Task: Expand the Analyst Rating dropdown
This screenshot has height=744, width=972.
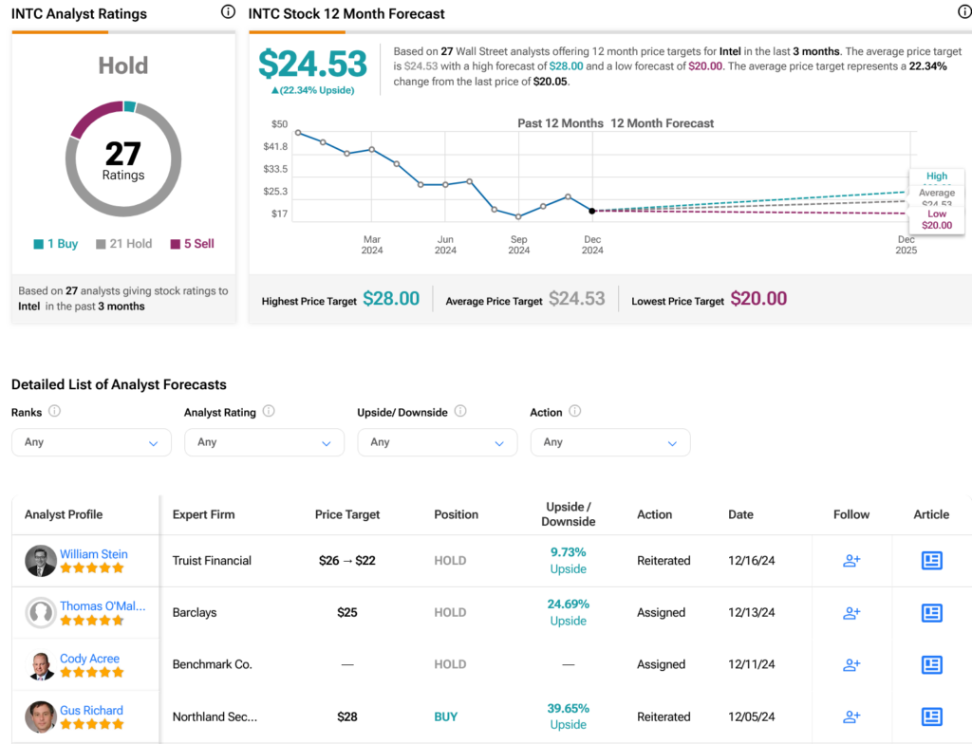Action: coord(264,442)
